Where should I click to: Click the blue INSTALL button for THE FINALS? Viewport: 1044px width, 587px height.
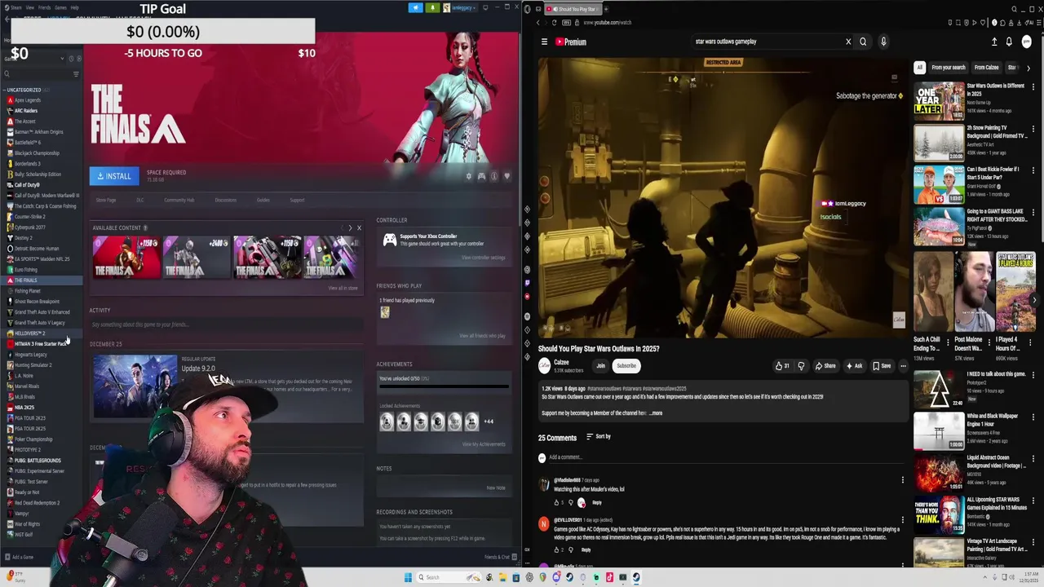point(113,176)
